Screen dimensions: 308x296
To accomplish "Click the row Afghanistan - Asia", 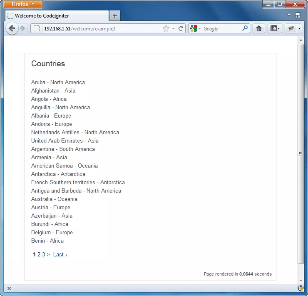I will click(x=53, y=90).
